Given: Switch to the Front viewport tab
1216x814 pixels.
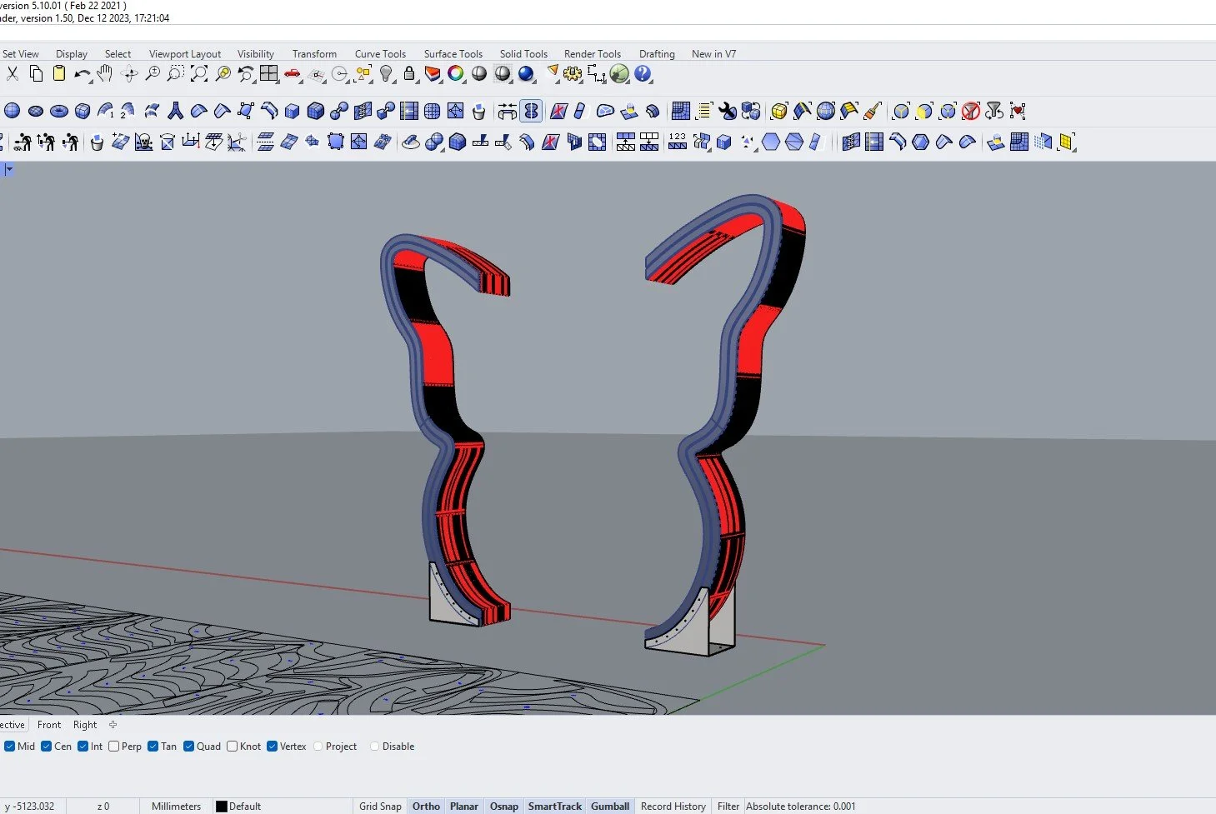Looking at the screenshot, I should 49,725.
